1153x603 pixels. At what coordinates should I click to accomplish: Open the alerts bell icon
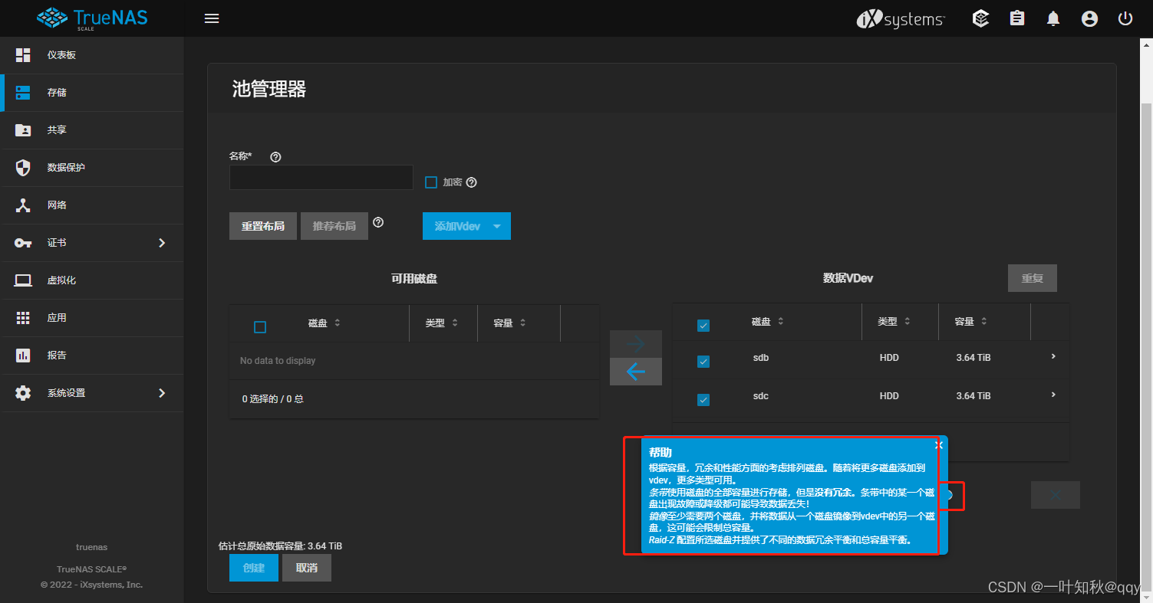[1053, 18]
